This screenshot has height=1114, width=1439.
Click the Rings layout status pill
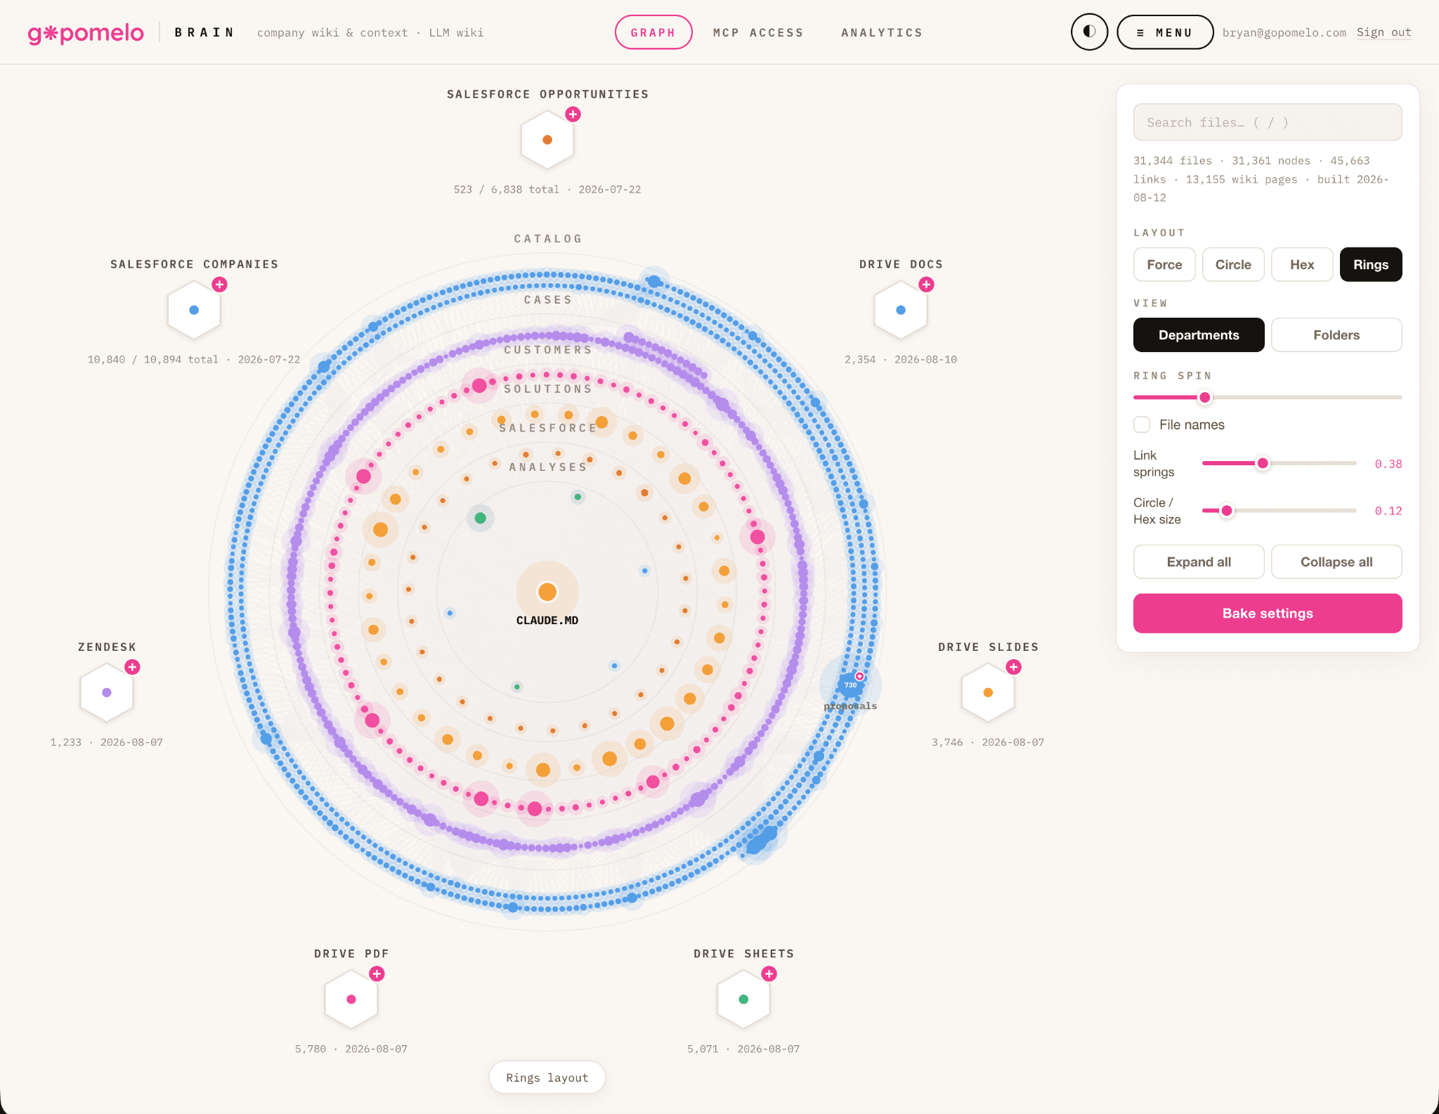coord(547,1077)
